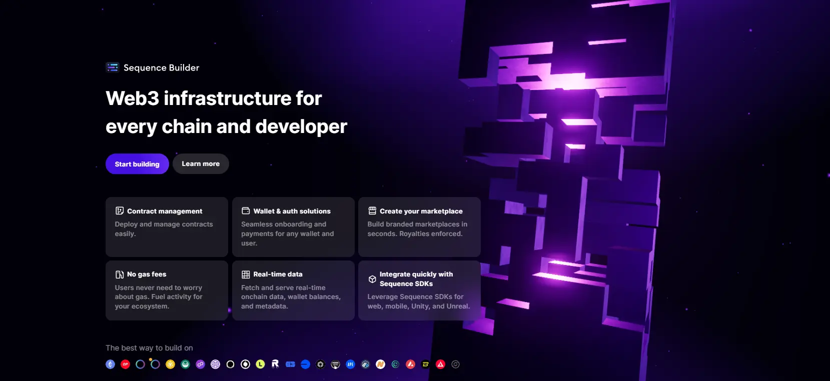Click 'Leverage Sequence SDKs for web, mobile' text

(419, 301)
